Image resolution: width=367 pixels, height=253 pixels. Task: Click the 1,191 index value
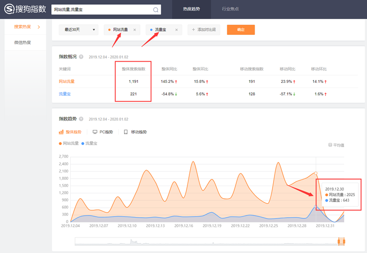point(134,81)
